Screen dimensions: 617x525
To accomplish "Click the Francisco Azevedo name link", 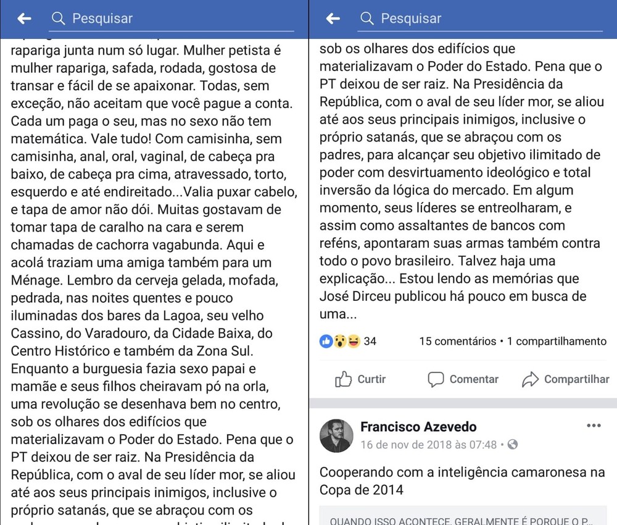I will pyautogui.click(x=418, y=427).
